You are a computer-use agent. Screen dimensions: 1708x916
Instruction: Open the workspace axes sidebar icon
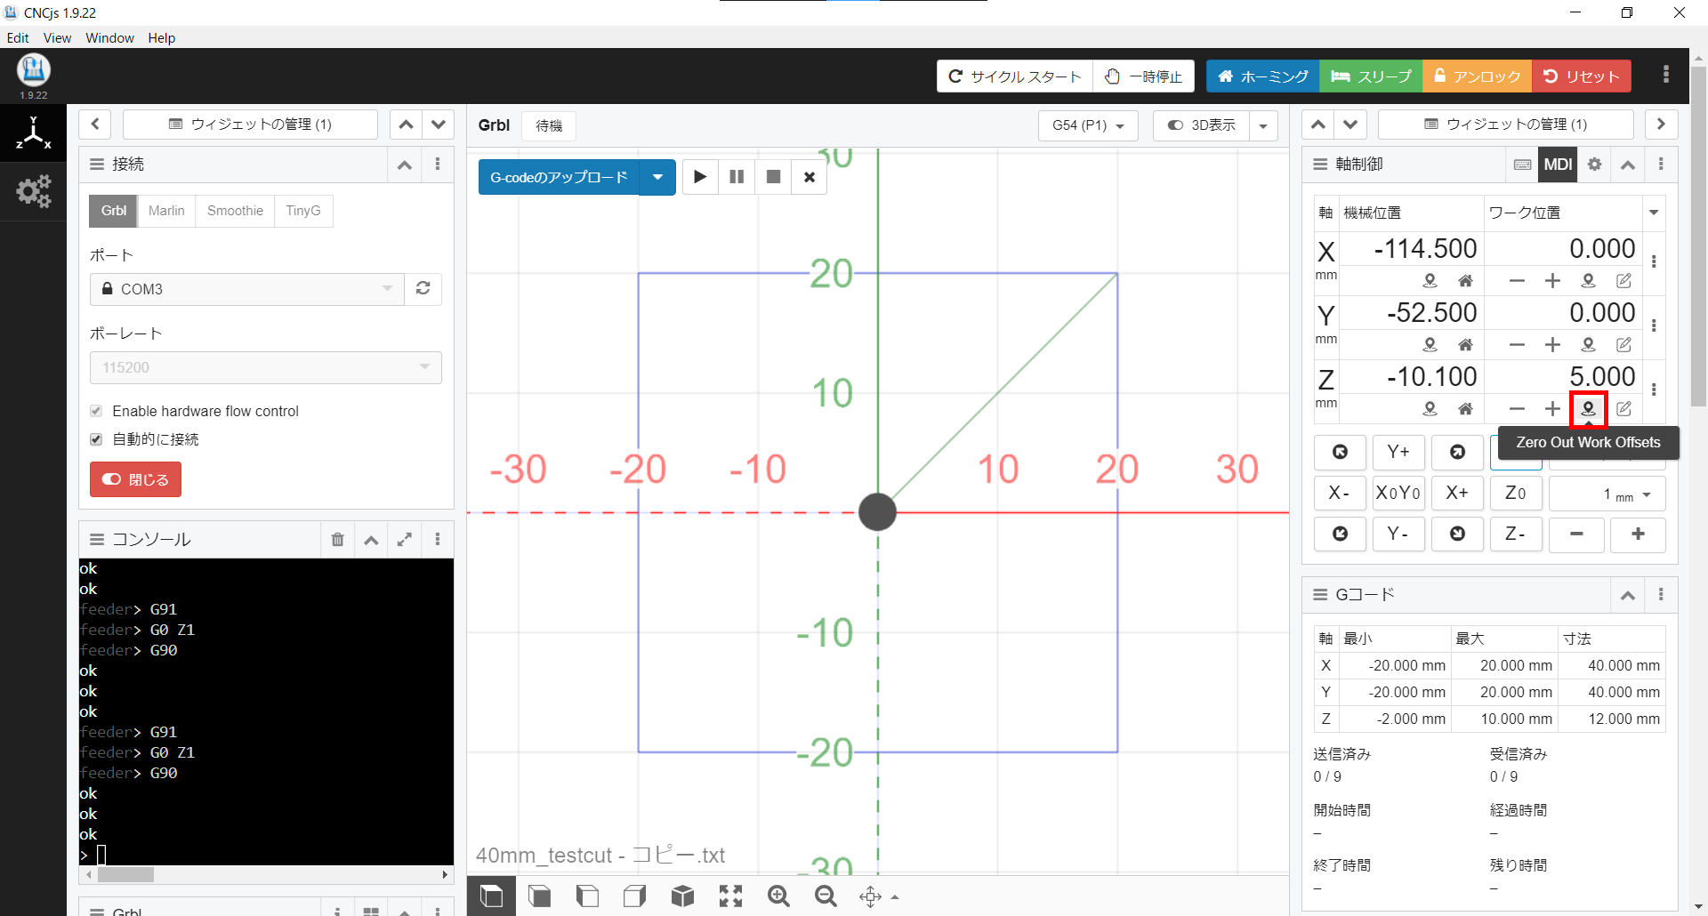[33, 133]
